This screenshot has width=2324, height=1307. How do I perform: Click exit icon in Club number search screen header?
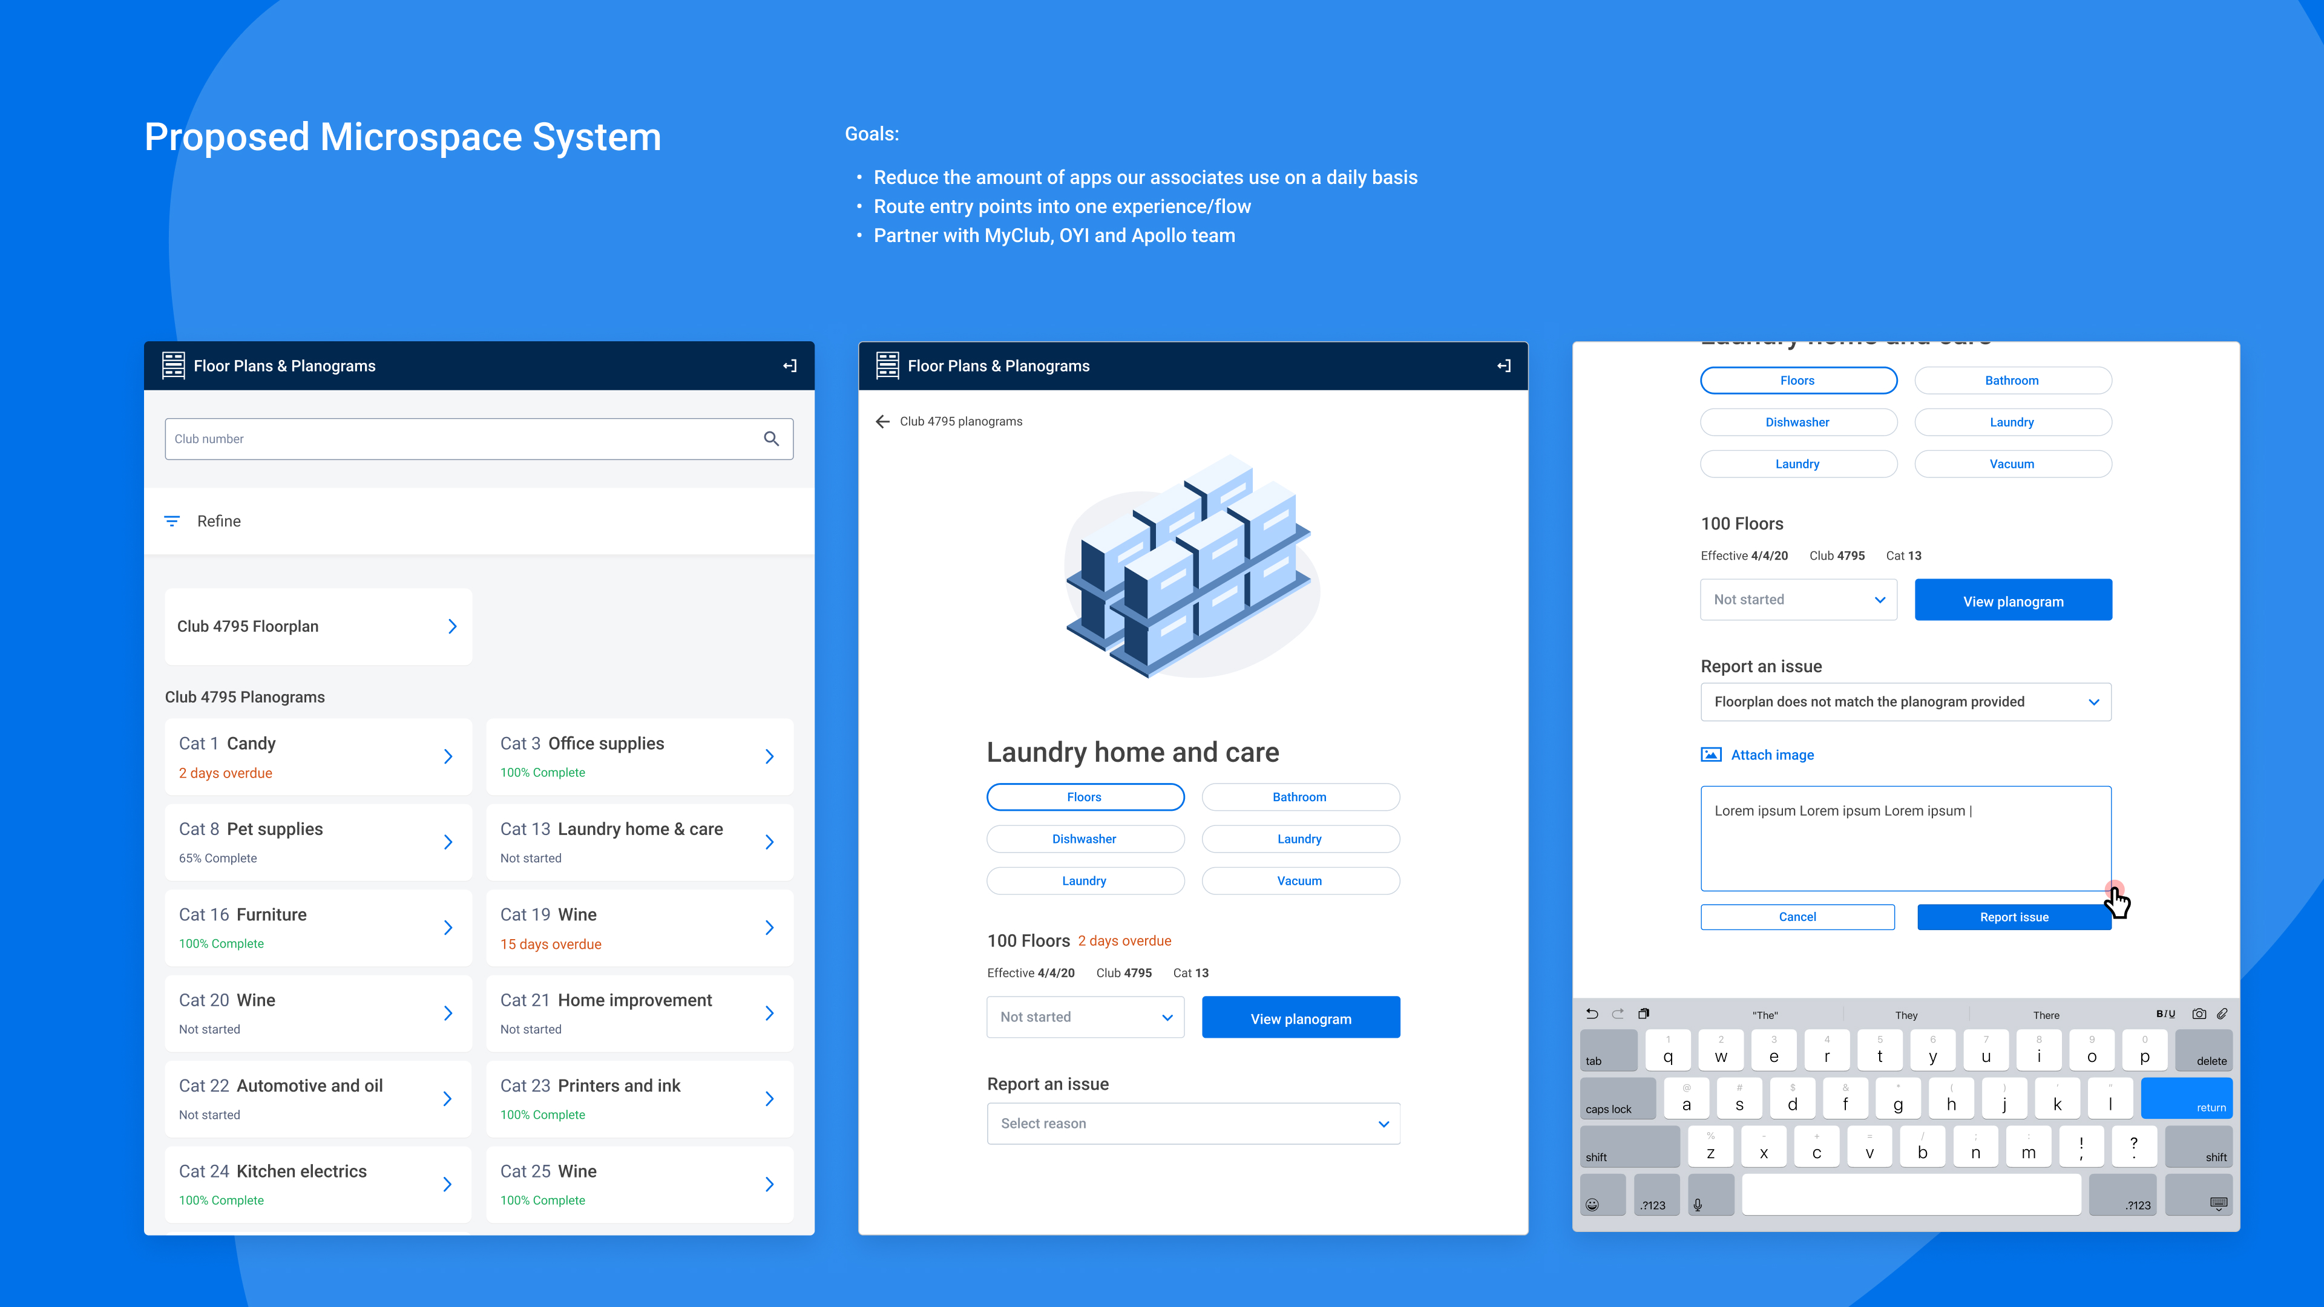(789, 365)
